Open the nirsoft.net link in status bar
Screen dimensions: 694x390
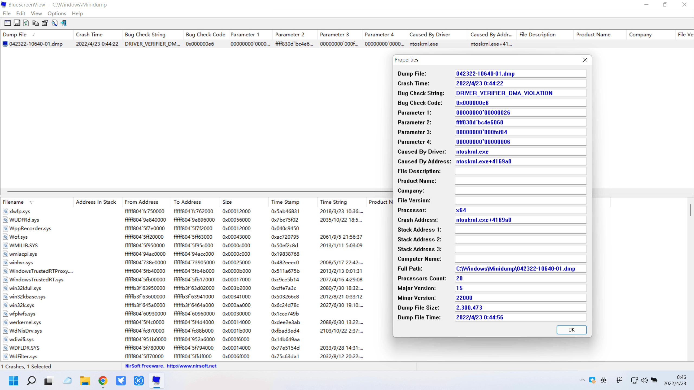point(191,366)
